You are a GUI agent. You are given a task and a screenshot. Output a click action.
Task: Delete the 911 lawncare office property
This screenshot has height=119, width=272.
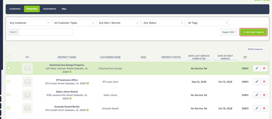[264, 82]
